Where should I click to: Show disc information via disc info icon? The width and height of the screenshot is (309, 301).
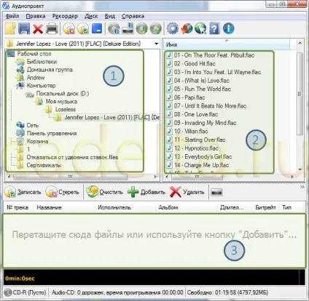[114, 29]
